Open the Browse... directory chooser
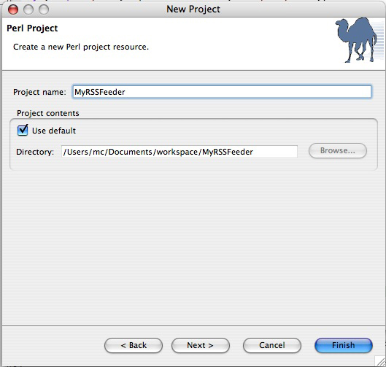The height and width of the screenshot is (367, 386). pos(338,150)
